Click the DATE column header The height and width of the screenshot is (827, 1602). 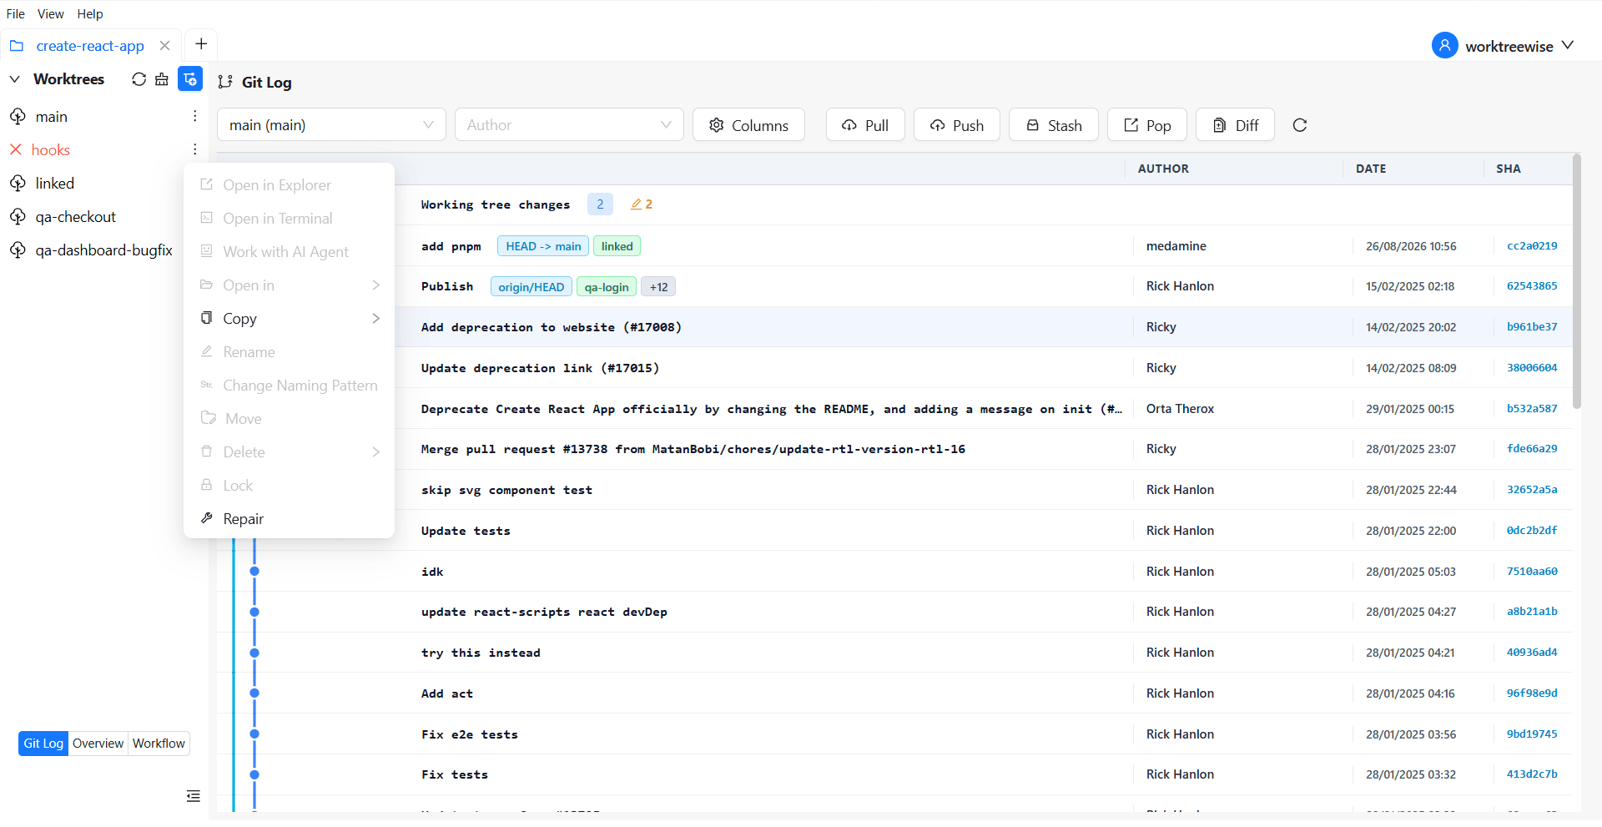click(1371, 169)
